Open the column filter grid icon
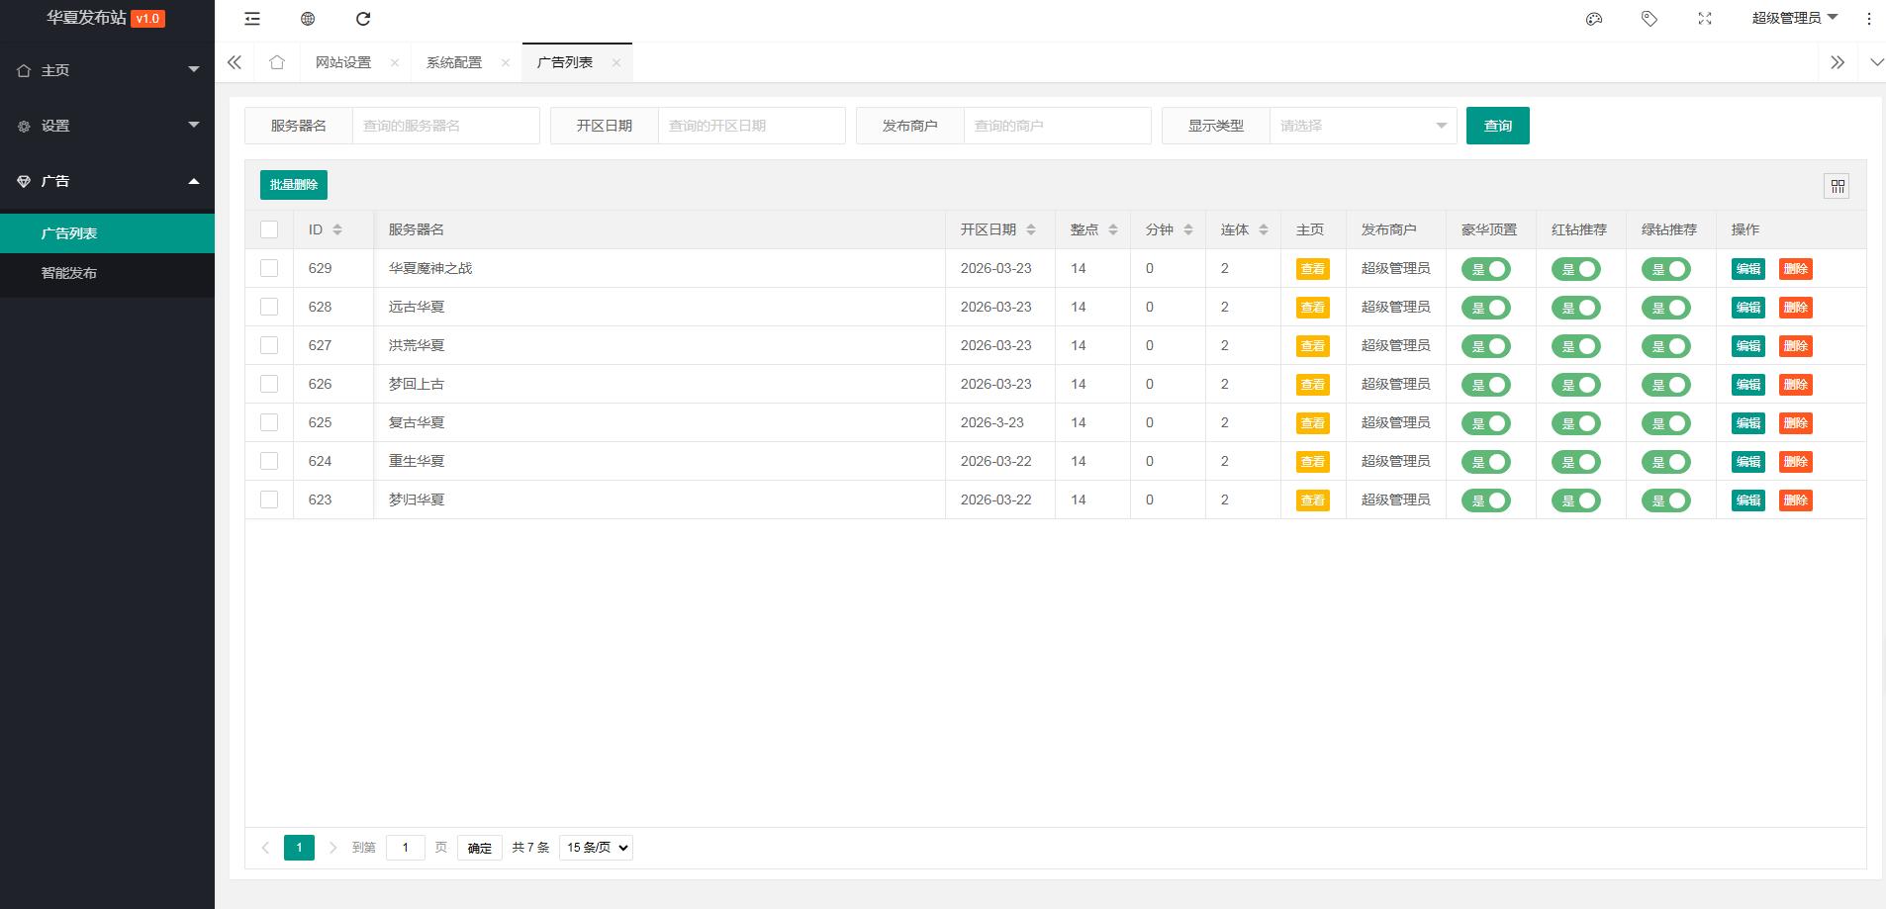 [x=1837, y=186]
